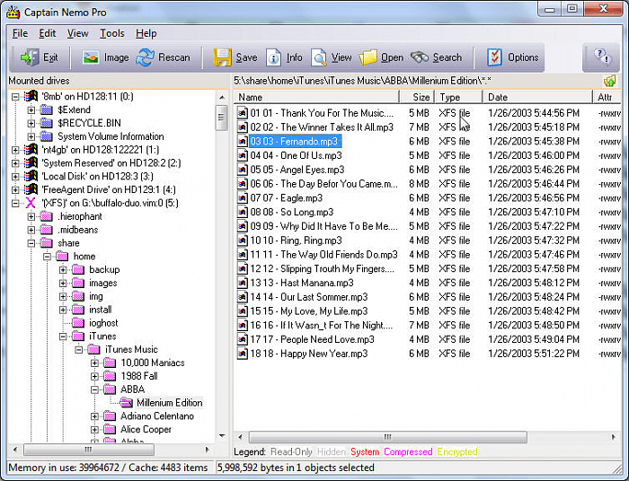This screenshot has height=481, width=629.
Task: Expand the $Extend folder
Action: tap(31, 109)
